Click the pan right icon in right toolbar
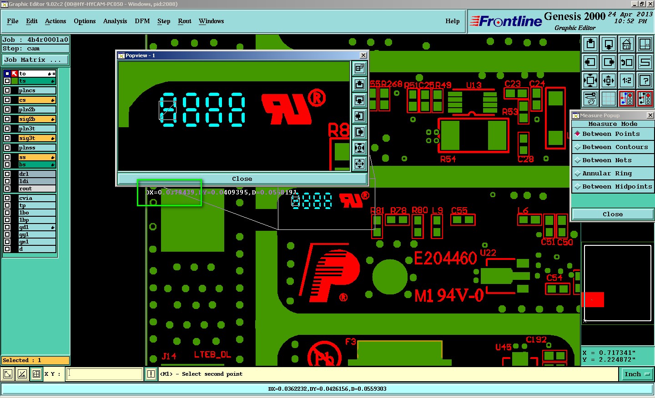Image resolution: width=655 pixels, height=398 pixels. [609, 62]
